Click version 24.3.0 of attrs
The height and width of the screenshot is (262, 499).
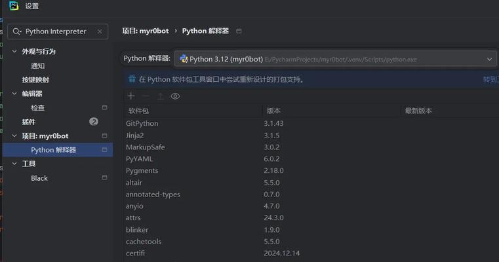[x=273, y=218]
